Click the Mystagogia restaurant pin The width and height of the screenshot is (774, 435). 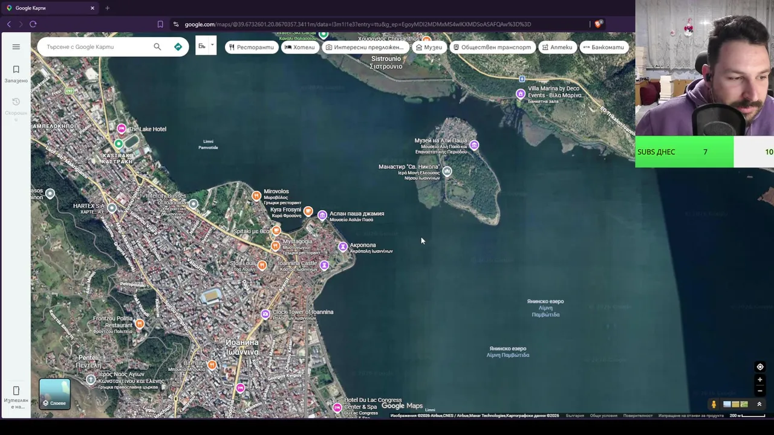click(x=275, y=245)
